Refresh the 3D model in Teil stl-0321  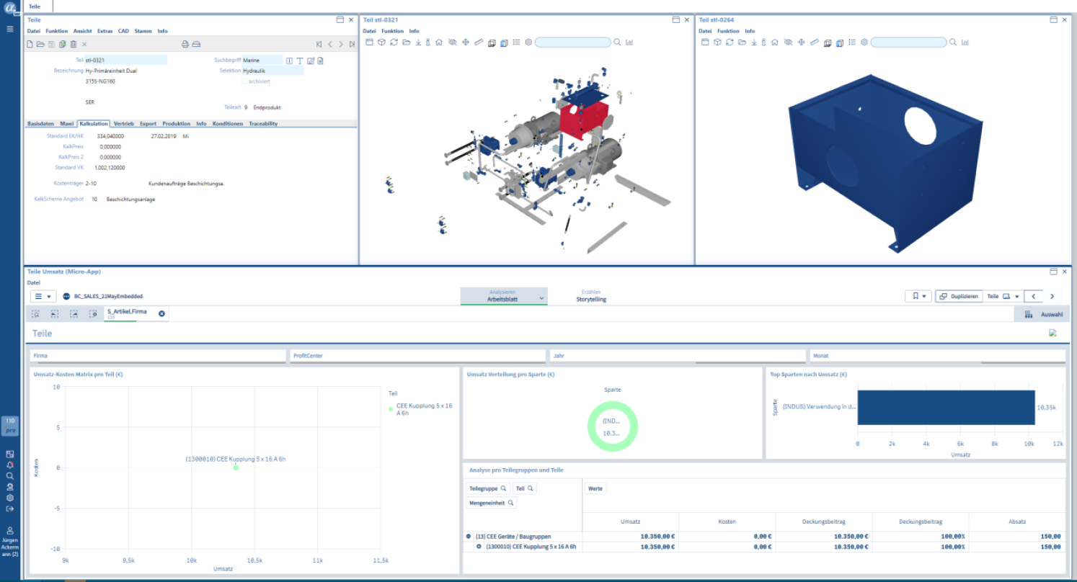tap(394, 42)
